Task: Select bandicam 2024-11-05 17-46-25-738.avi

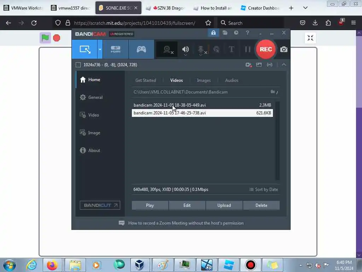Action: [x=202, y=113]
